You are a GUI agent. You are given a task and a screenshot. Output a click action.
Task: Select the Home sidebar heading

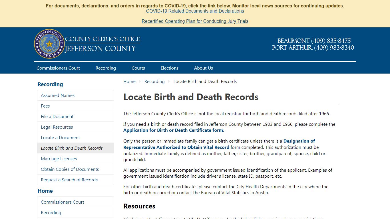[x=45, y=191]
